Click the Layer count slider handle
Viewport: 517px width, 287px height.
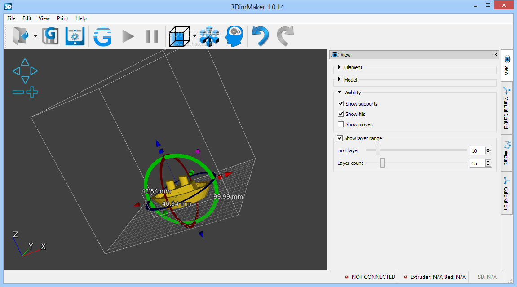coord(383,163)
